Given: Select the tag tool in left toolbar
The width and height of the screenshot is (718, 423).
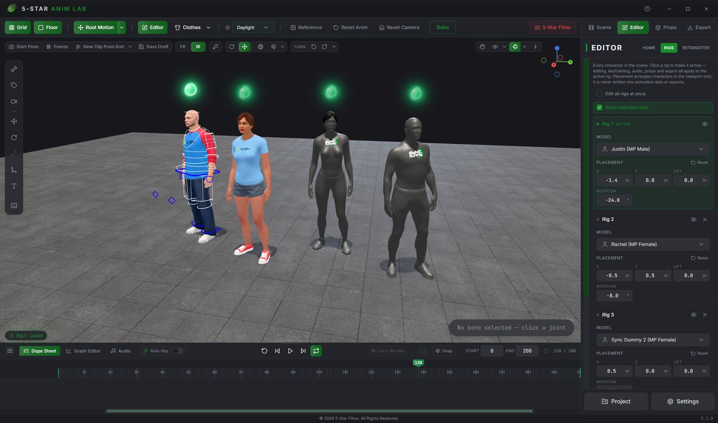Looking at the screenshot, I should pos(14,85).
